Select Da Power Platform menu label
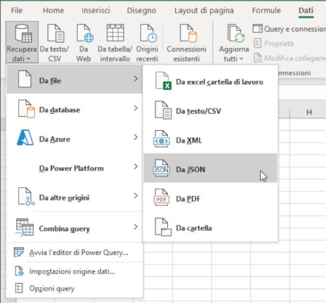 tap(71, 169)
